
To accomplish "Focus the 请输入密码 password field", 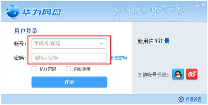I will (69, 58).
